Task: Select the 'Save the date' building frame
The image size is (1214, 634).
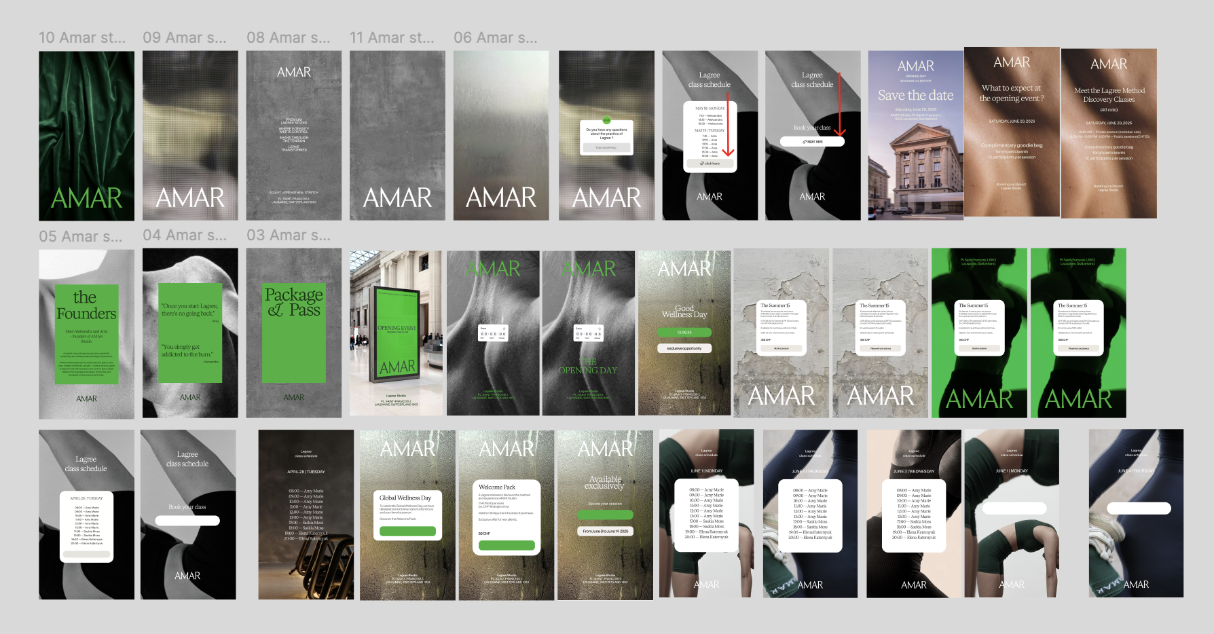Action: pos(916,136)
